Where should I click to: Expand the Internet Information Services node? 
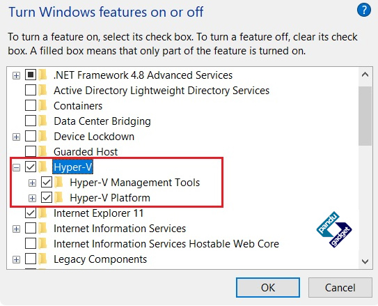[17, 229]
